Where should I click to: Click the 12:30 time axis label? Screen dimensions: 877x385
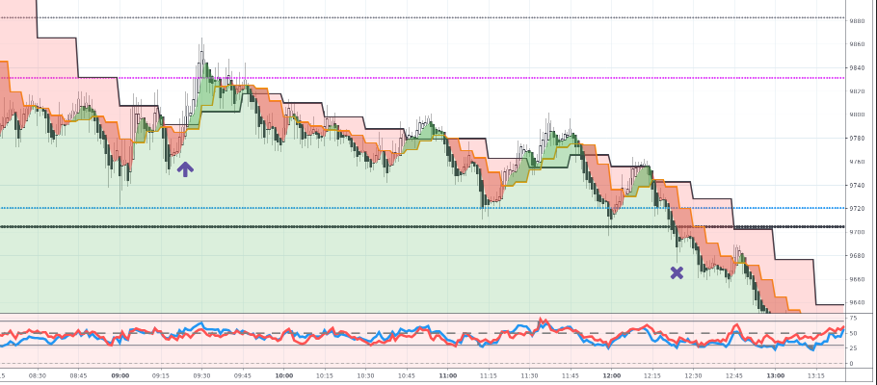coord(694,375)
